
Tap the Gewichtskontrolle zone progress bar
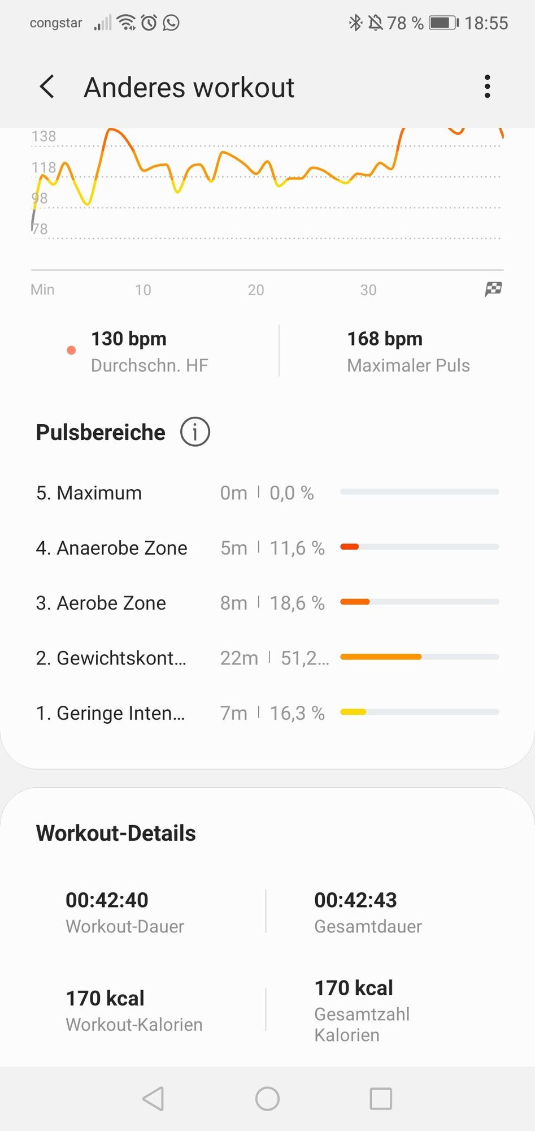(419, 657)
